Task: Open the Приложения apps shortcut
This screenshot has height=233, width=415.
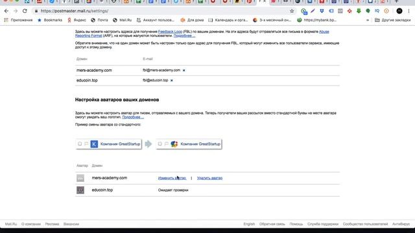Action: coord(18,20)
